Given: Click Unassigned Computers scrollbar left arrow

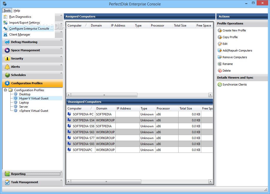Looking at the screenshot, I should tap(69, 181).
